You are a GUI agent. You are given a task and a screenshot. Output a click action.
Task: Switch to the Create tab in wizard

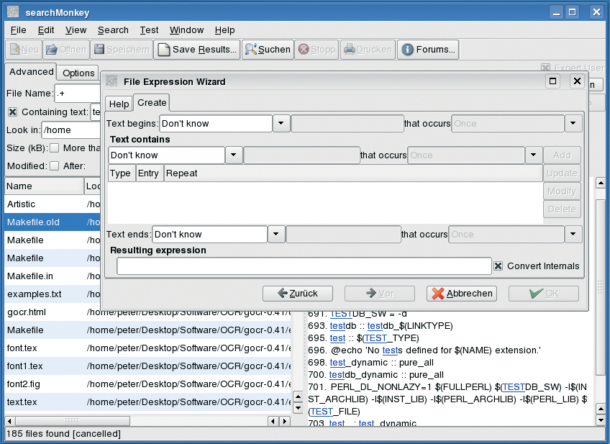pyautogui.click(x=152, y=103)
